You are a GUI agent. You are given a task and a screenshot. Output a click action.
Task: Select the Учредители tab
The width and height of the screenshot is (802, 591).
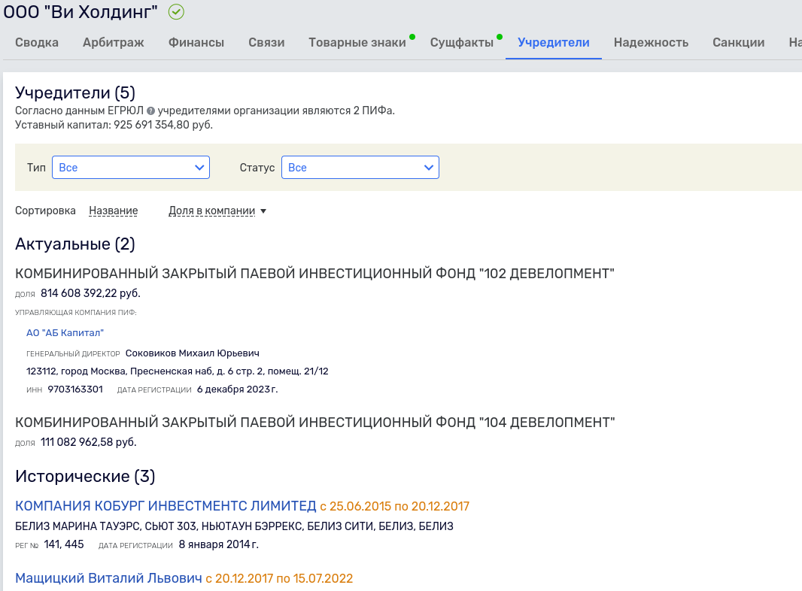tap(554, 42)
